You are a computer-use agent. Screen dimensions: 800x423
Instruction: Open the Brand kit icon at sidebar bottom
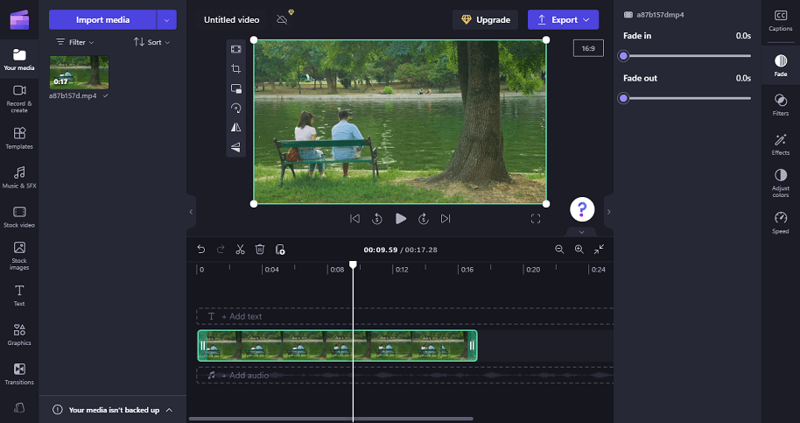tap(19, 407)
